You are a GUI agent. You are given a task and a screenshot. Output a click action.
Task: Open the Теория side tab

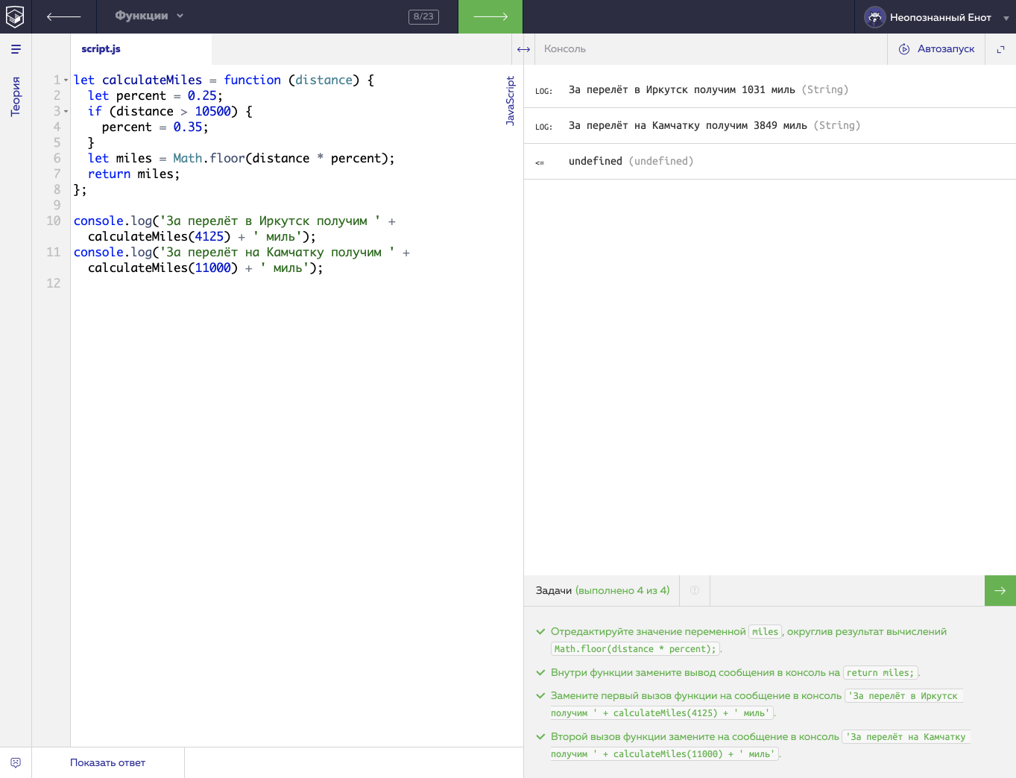16,96
